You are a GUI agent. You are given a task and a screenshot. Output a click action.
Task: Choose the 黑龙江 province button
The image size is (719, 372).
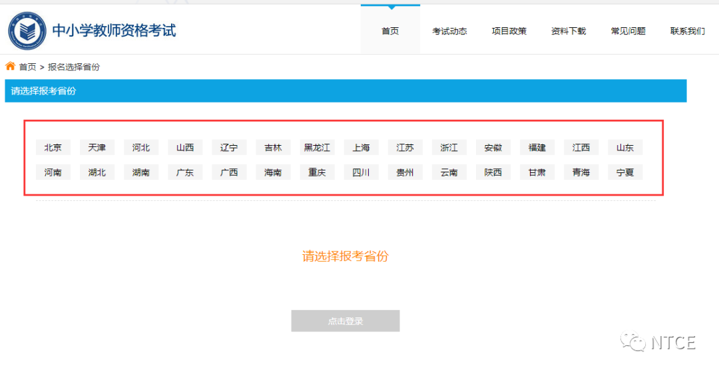click(317, 148)
